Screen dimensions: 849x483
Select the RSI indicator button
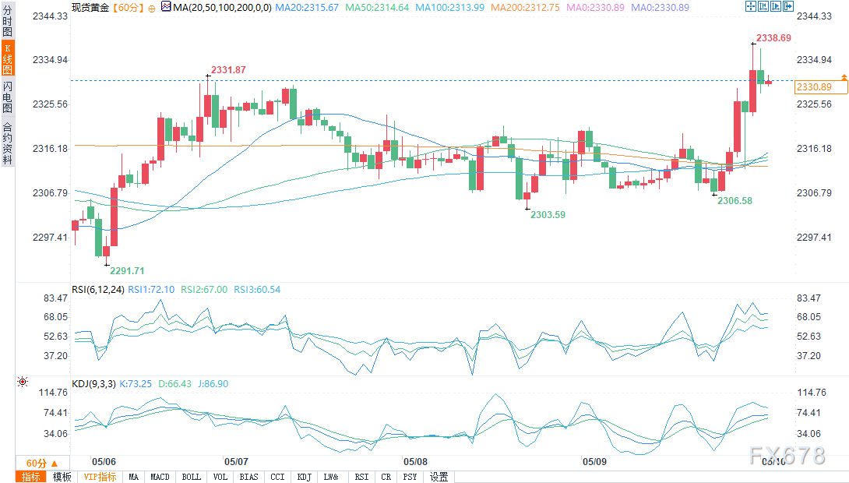click(361, 477)
